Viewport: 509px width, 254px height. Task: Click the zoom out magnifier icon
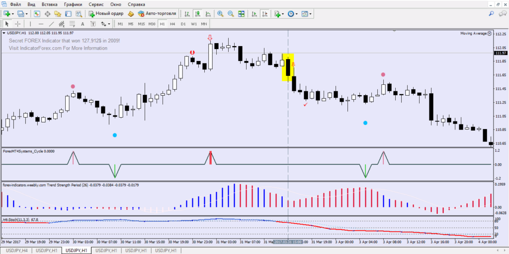click(231, 14)
